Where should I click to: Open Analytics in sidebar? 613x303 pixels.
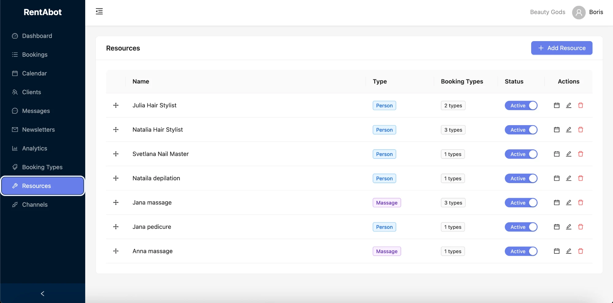click(x=43, y=148)
